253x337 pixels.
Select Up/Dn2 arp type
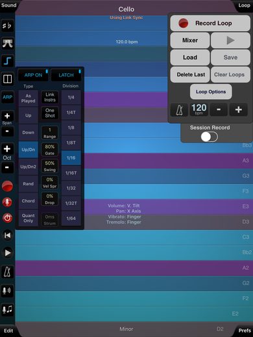[x=29, y=167]
